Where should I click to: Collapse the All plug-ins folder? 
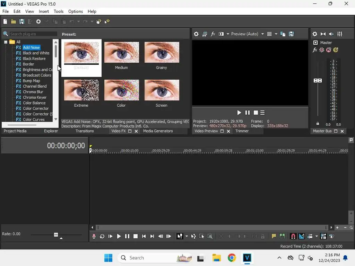click(x=6, y=42)
